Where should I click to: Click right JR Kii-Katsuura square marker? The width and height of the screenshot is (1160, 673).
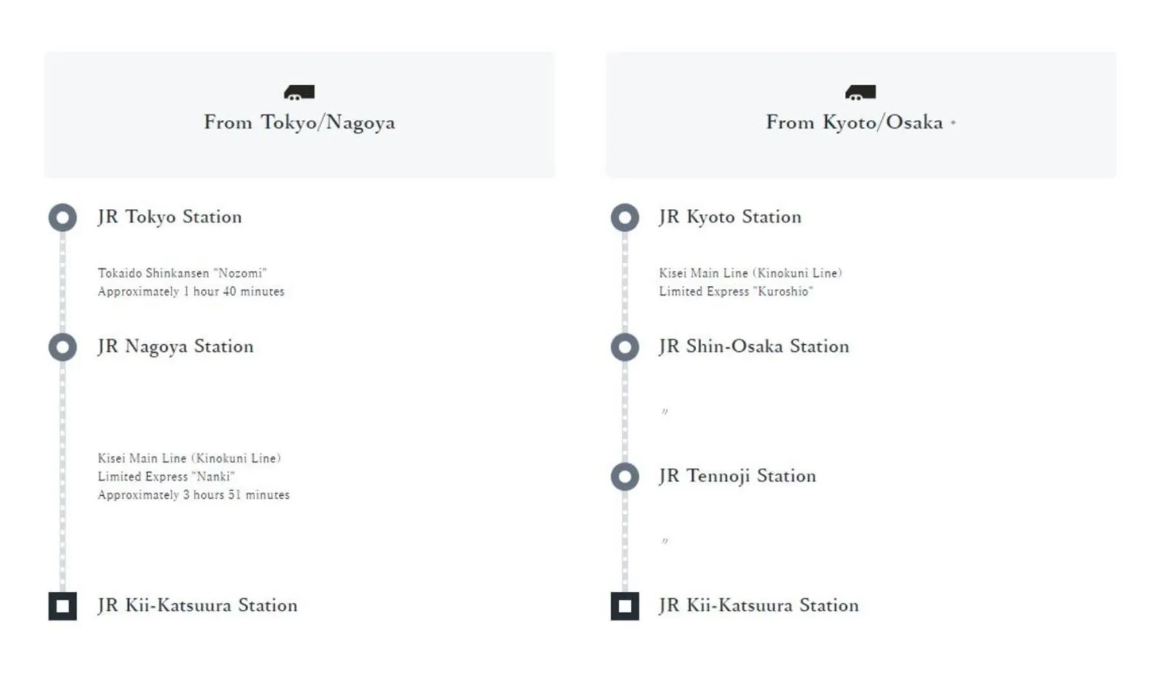click(x=624, y=606)
